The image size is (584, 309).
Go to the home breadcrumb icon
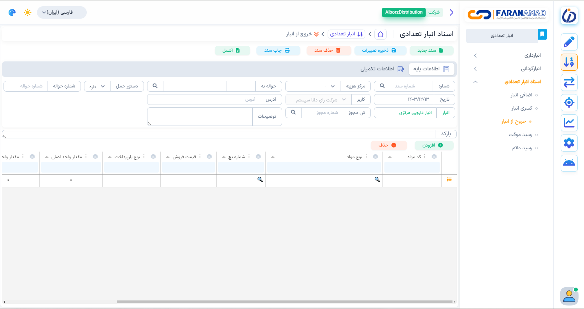(381, 34)
